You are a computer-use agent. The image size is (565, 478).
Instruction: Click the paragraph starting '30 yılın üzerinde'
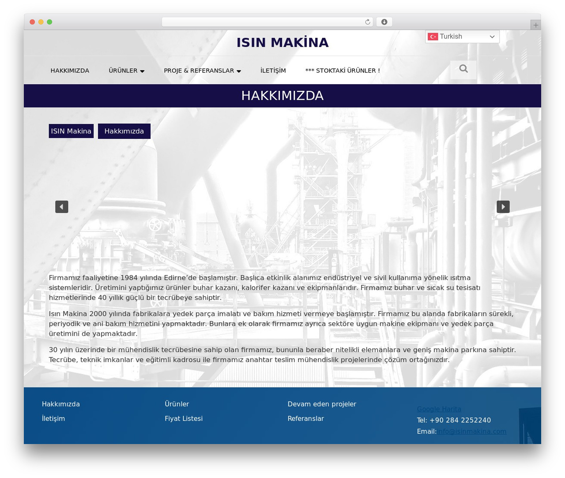[282, 355]
